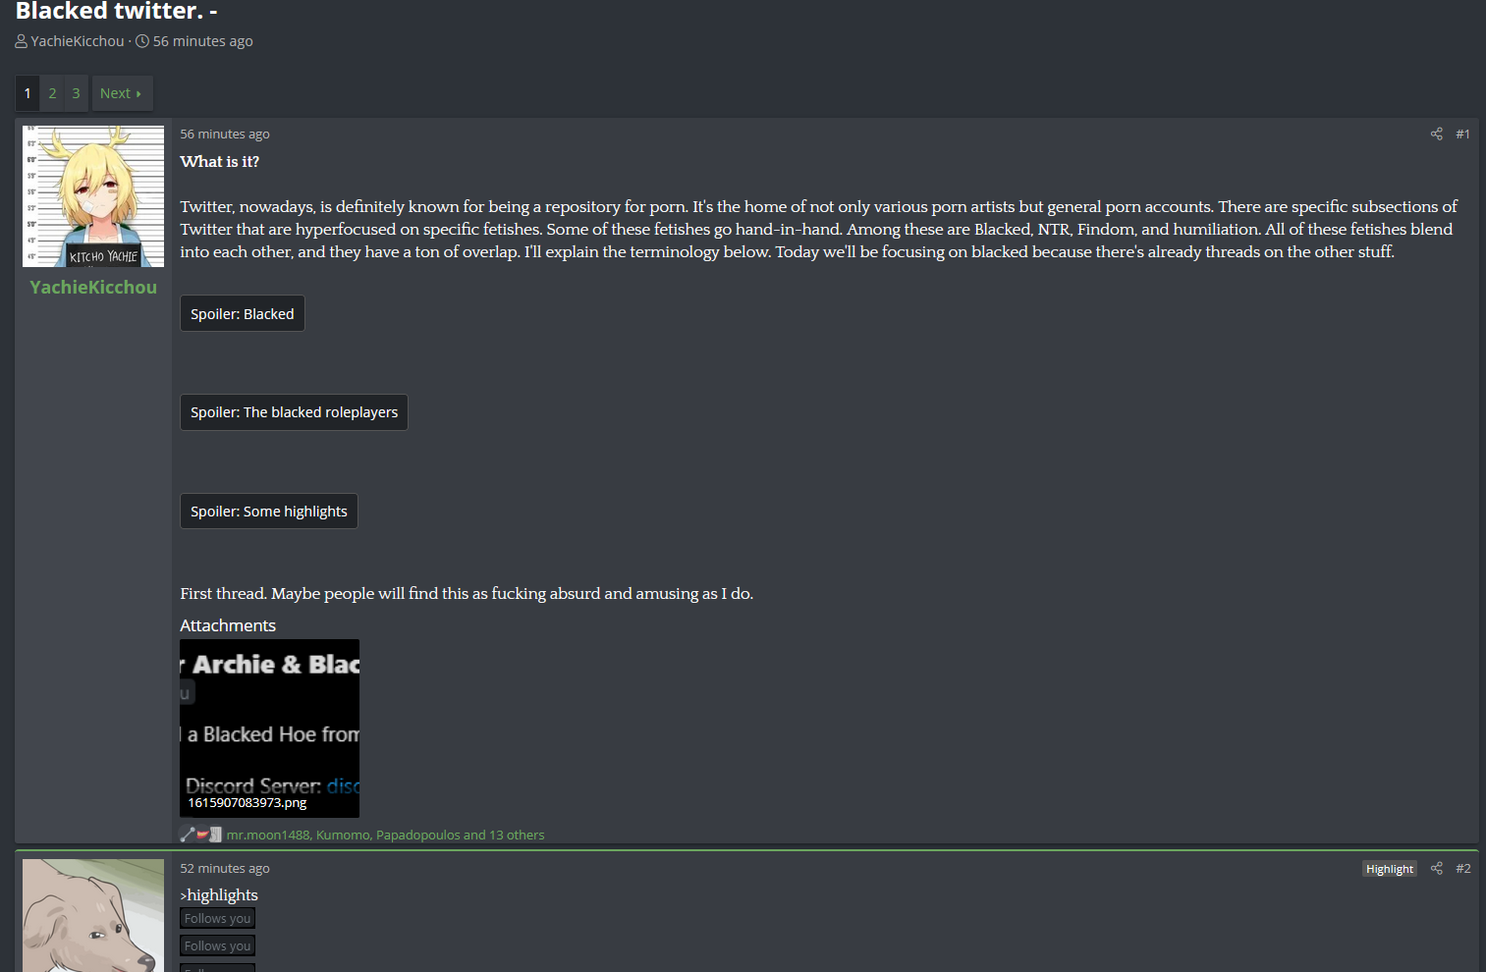
Task: Open reactions list mr.moon1488, Kumomo, Papadopoulos
Action: tap(385, 836)
